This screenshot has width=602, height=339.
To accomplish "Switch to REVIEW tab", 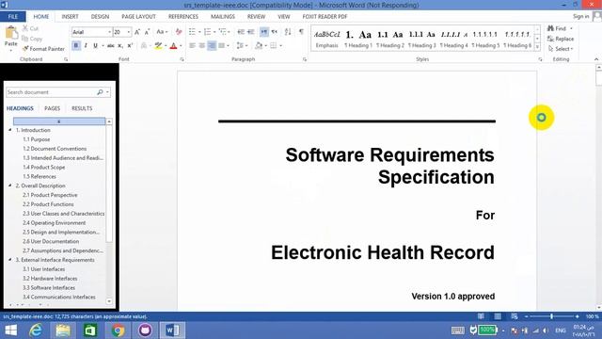I will (x=256, y=17).
